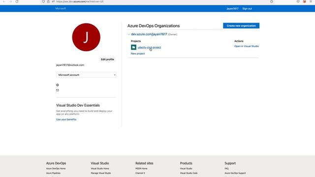315x177 pixels.
Task: Open the shield tracking protection icon
Action: (x=43, y=1)
